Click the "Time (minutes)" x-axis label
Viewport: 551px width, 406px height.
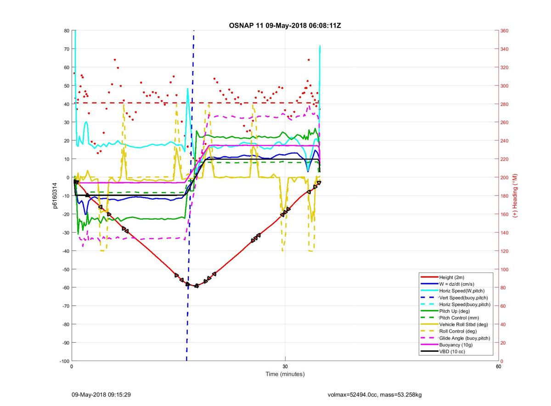[285, 374]
